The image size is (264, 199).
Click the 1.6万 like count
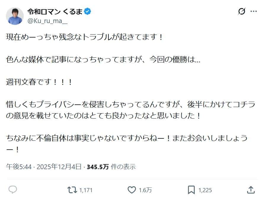pos(145,190)
